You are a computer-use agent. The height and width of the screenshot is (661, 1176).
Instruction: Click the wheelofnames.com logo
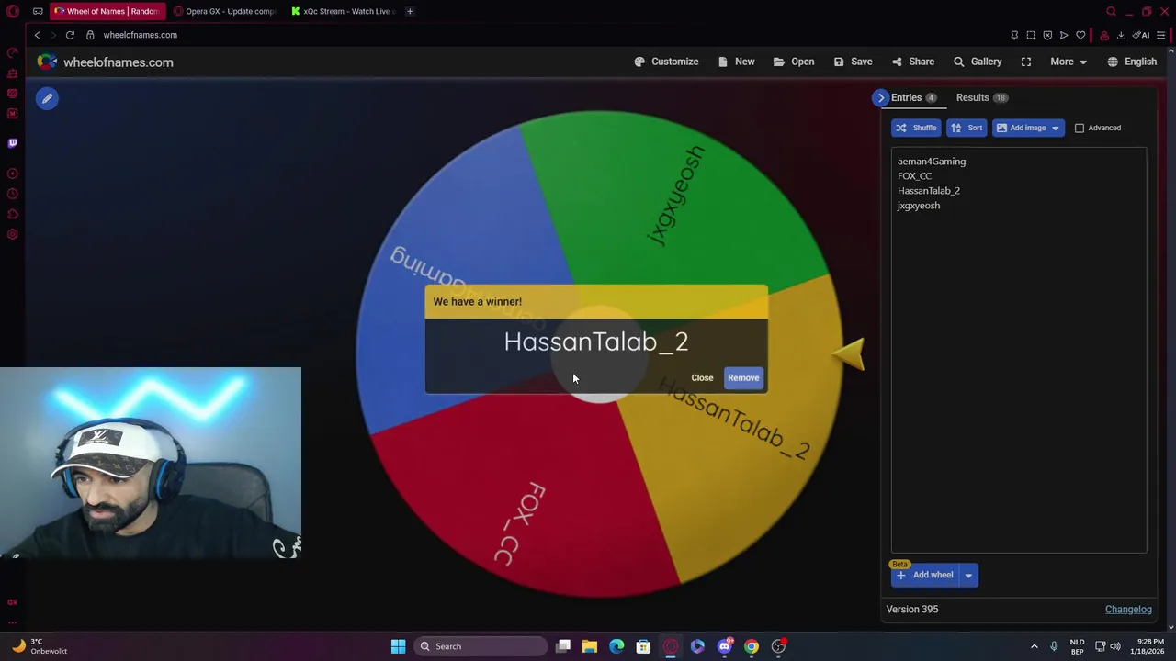click(105, 62)
